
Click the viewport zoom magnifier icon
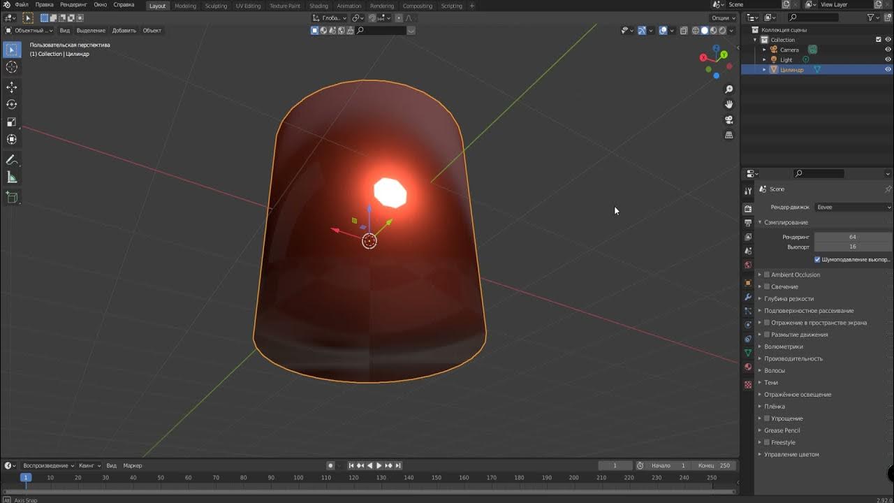point(729,89)
